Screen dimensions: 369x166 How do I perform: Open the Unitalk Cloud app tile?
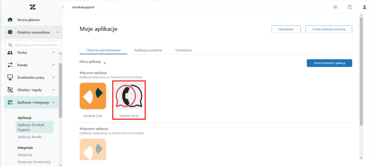[x=128, y=100]
